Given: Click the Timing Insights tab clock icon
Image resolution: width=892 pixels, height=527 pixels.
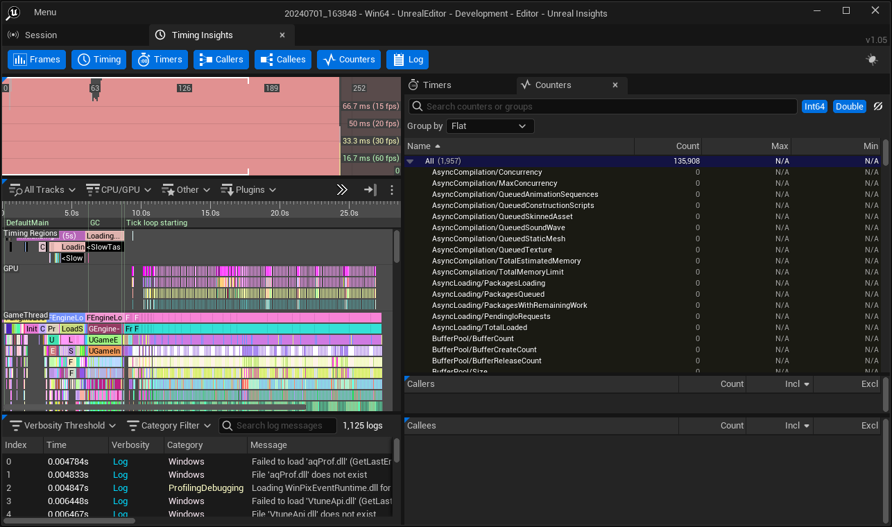Looking at the screenshot, I should (x=160, y=35).
